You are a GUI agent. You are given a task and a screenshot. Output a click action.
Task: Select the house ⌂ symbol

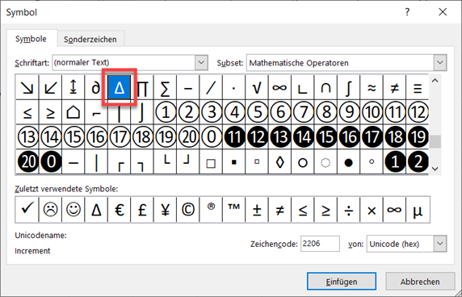click(x=73, y=112)
